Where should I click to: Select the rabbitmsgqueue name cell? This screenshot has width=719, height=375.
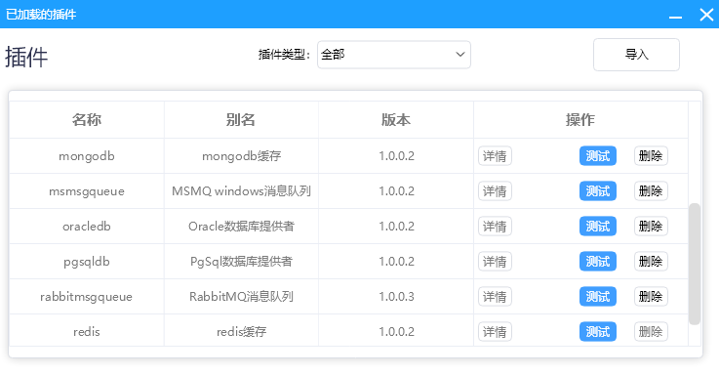tap(87, 297)
